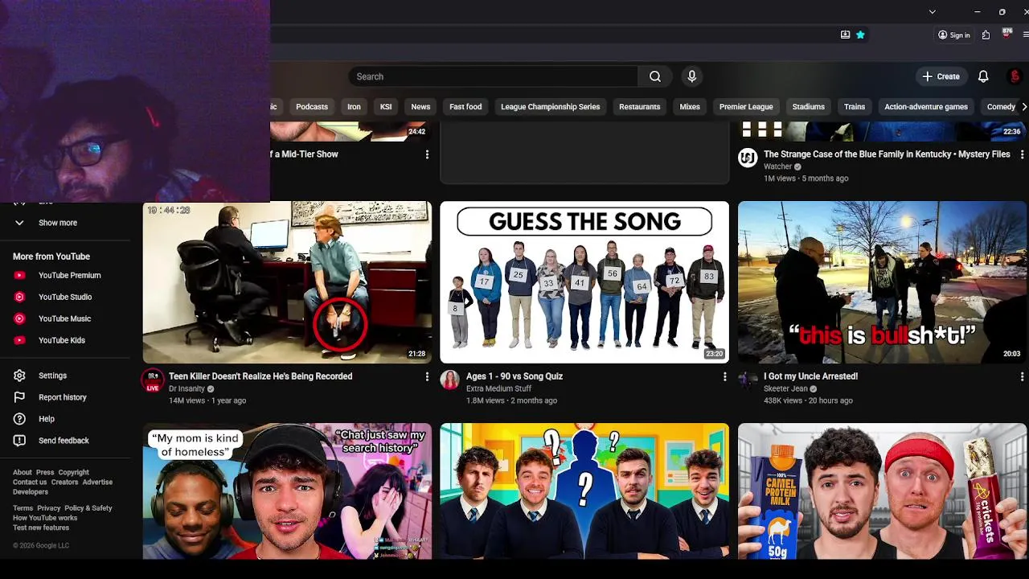Open the account avatar menu
This screenshot has height=579, width=1029.
click(1015, 76)
